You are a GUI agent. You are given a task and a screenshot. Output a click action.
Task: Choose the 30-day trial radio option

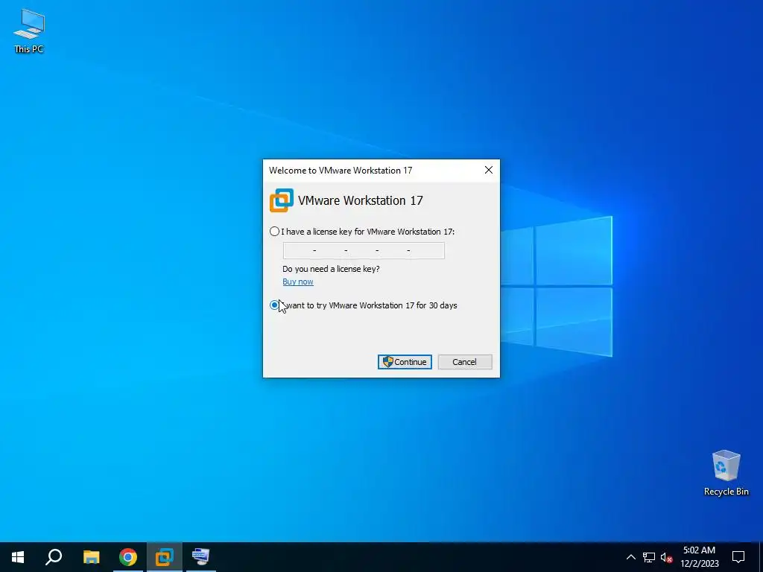tap(274, 305)
